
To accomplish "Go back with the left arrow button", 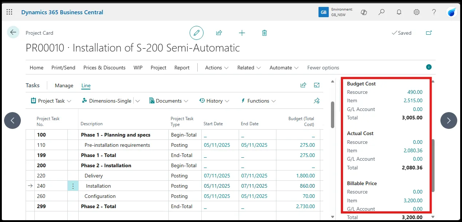I will tap(13, 32).
